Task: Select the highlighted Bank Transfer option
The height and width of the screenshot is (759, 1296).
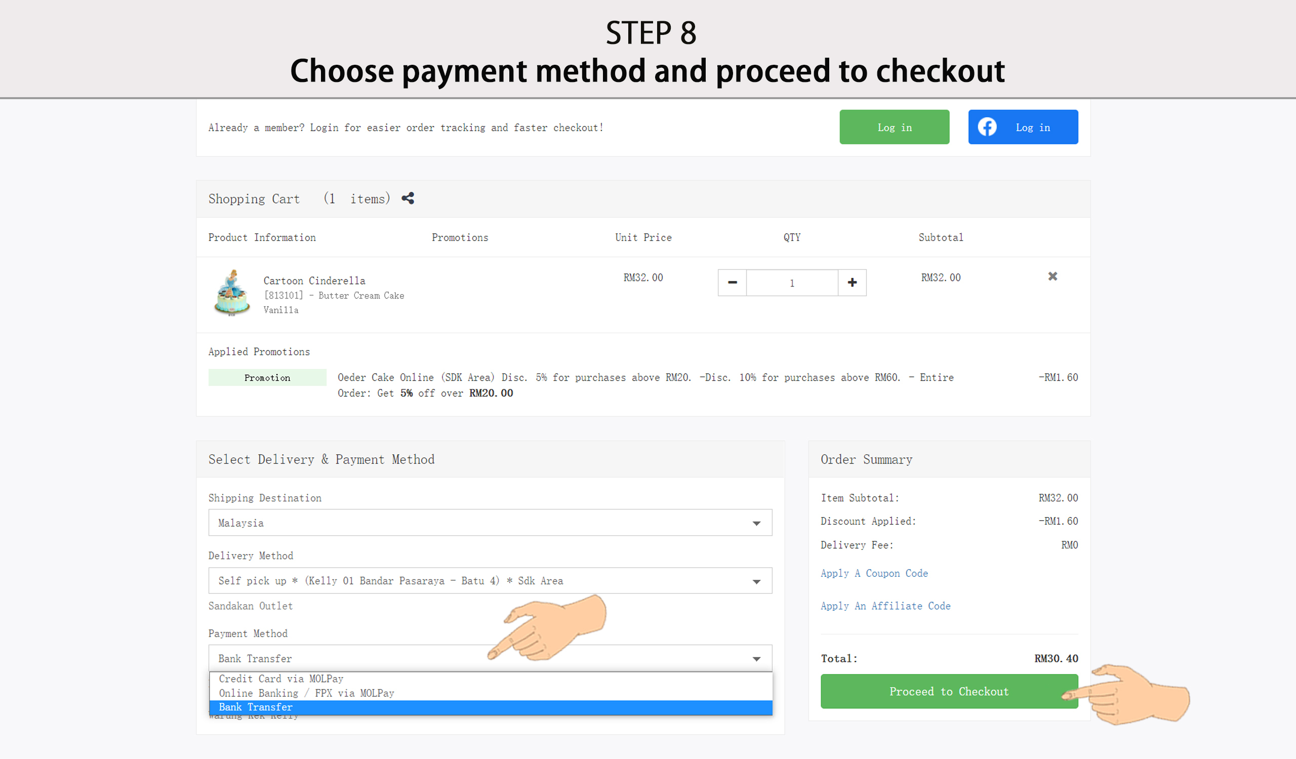Action: pyautogui.click(x=256, y=707)
